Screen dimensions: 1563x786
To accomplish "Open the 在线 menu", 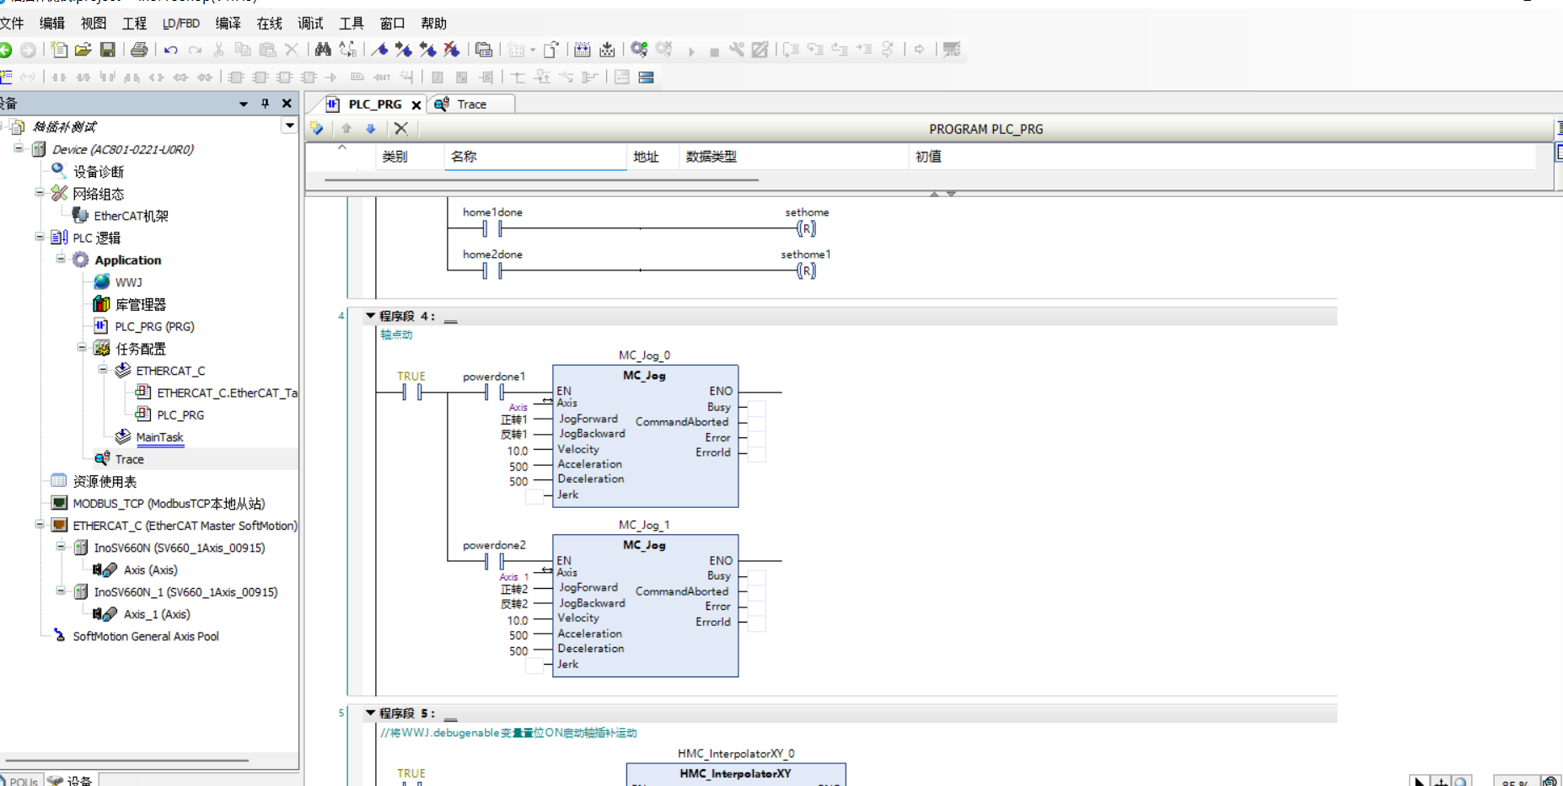I will tap(270, 23).
